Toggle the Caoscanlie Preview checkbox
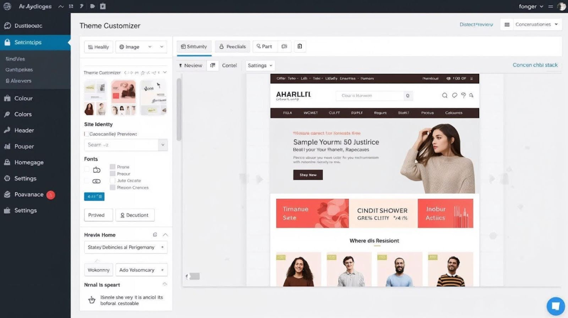Image resolution: width=568 pixels, height=318 pixels. [87, 134]
